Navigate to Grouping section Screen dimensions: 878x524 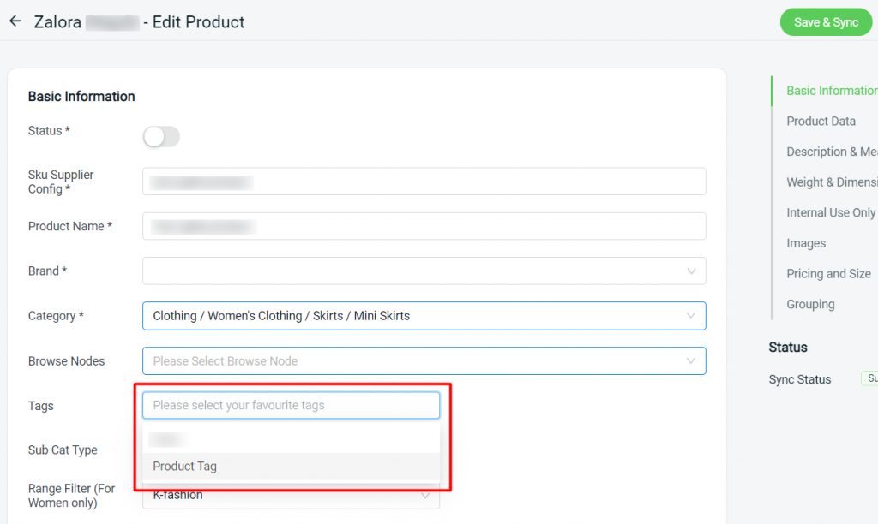[x=810, y=304]
